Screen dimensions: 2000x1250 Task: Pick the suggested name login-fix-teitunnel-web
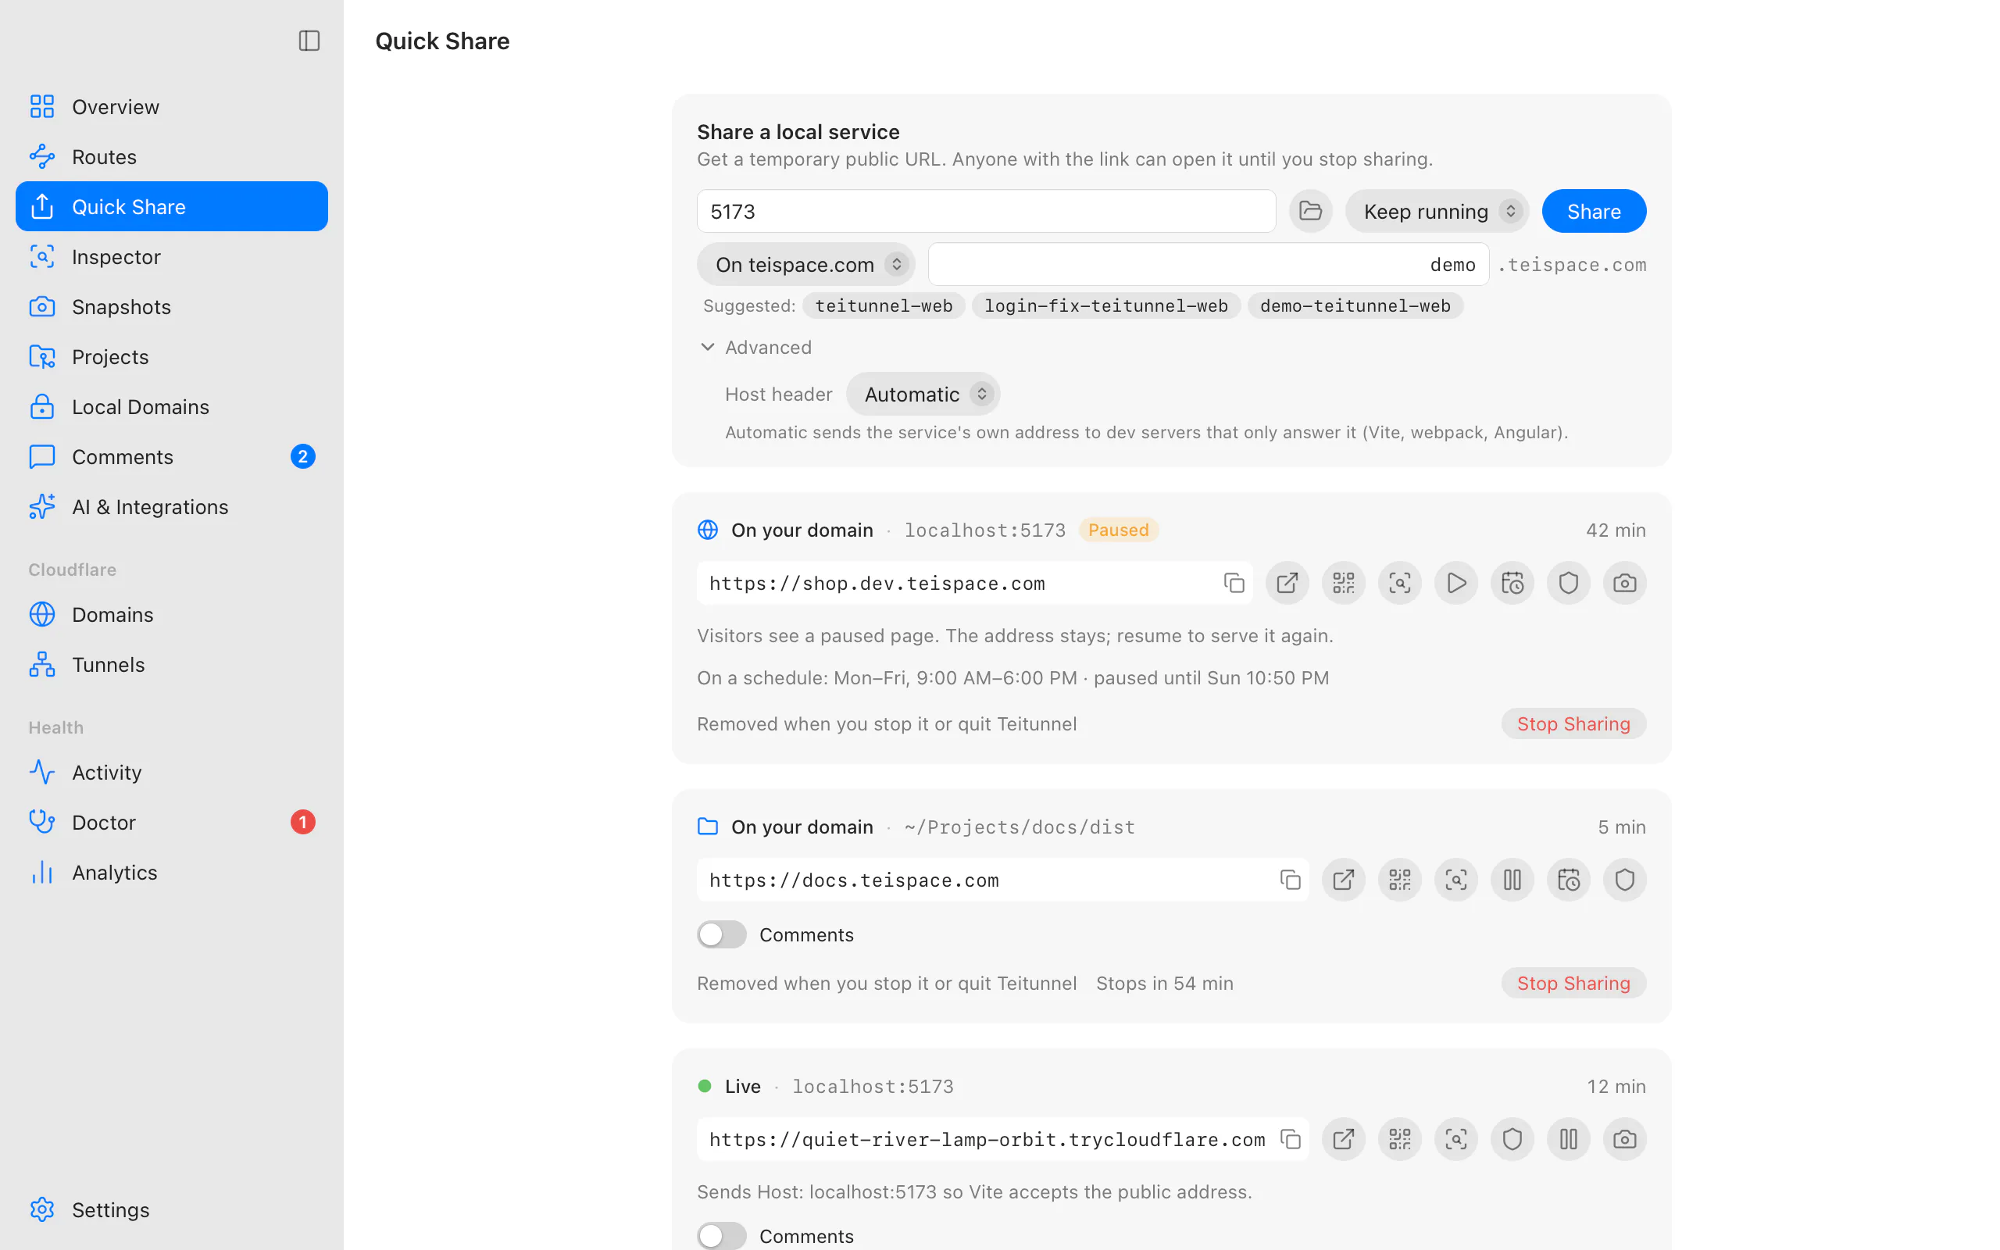pyautogui.click(x=1105, y=306)
